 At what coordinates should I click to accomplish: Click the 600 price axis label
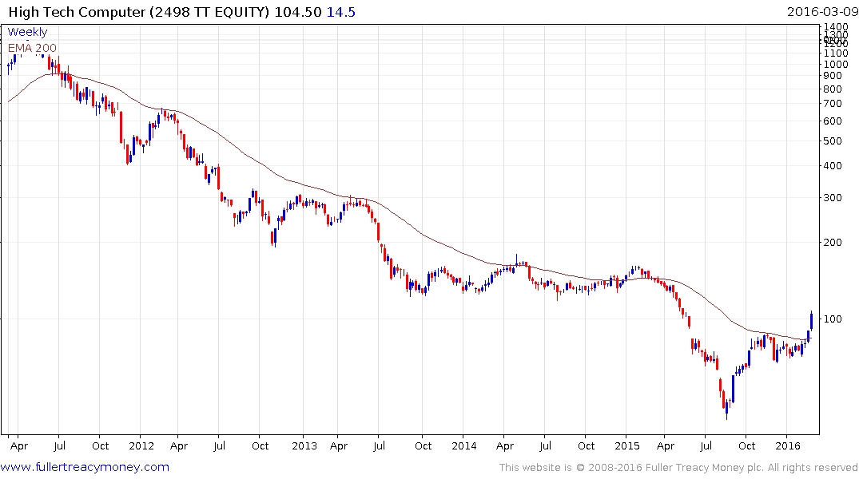(833, 121)
